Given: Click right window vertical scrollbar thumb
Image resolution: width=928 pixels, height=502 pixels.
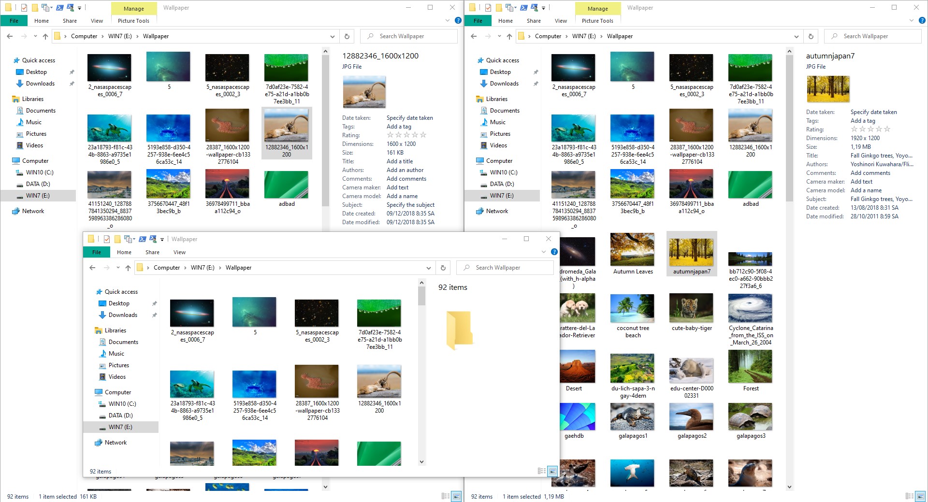Looking at the screenshot, I should [789, 128].
